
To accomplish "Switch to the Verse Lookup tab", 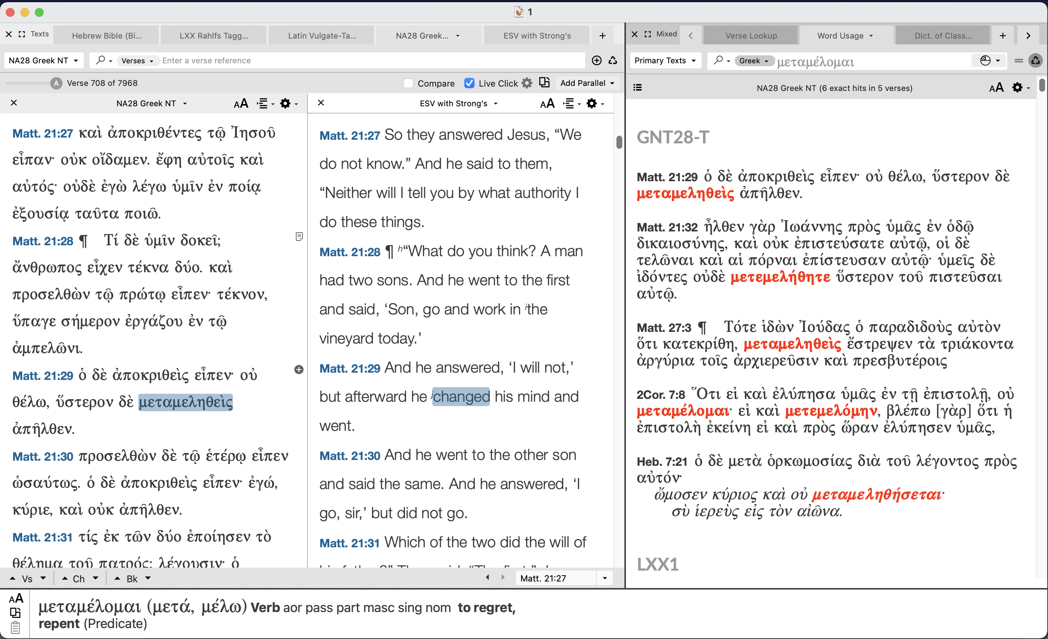I will click(x=751, y=36).
